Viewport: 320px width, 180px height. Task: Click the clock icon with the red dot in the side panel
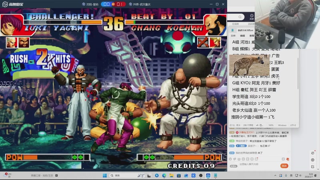(x=313, y=153)
